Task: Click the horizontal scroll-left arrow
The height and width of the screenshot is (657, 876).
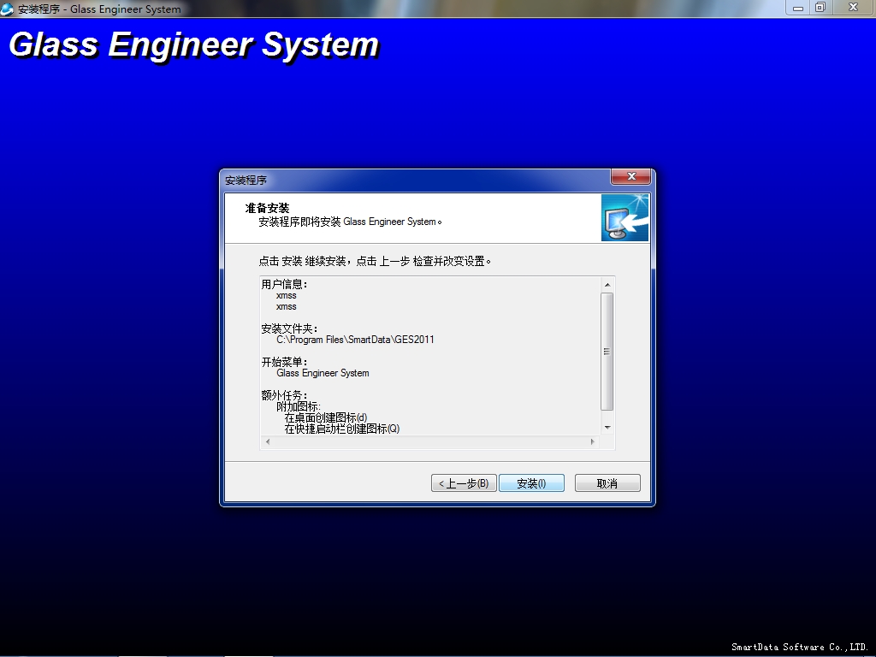Action: point(268,442)
